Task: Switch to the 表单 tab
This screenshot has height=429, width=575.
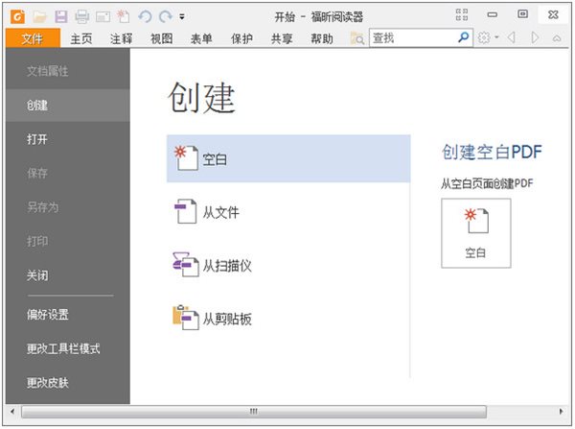Action: pos(201,38)
